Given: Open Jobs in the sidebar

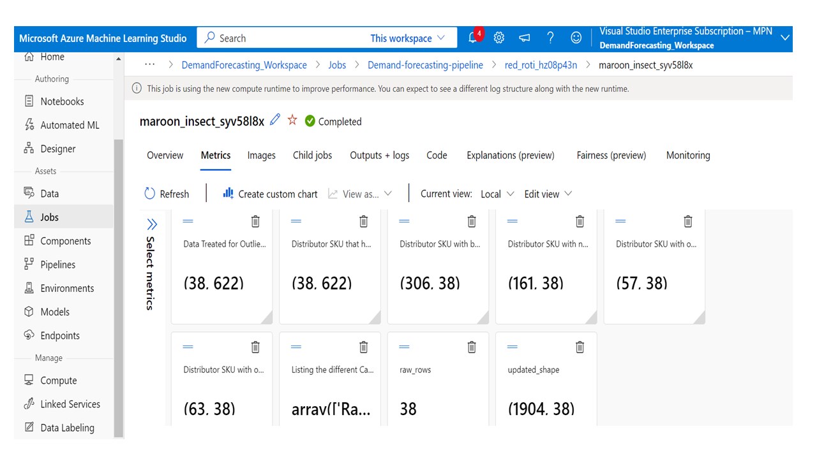Looking at the screenshot, I should coord(64,217).
